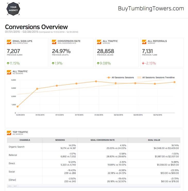
Task: Sort by Goal Value column header
Action: (154, 140)
